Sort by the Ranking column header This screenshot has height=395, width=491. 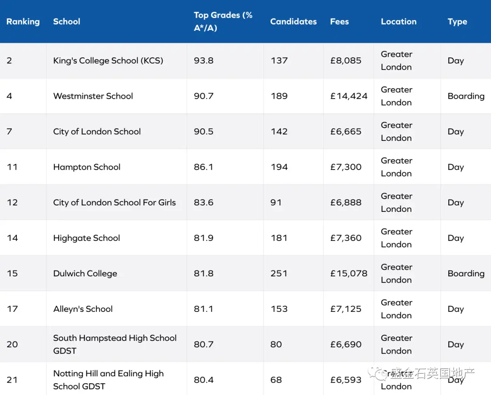[23, 22]
